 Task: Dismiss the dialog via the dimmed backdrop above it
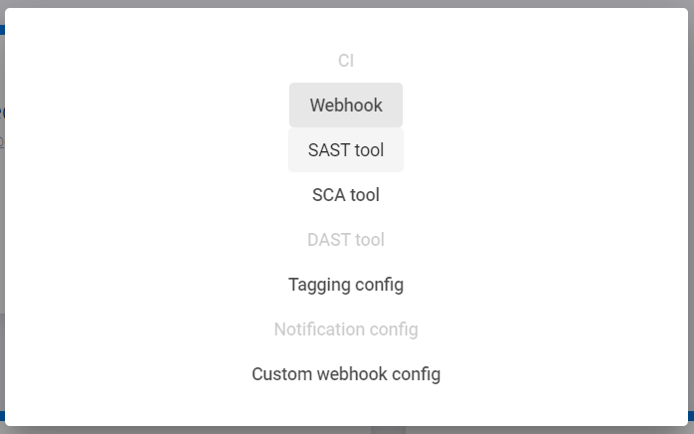(347, 3)
